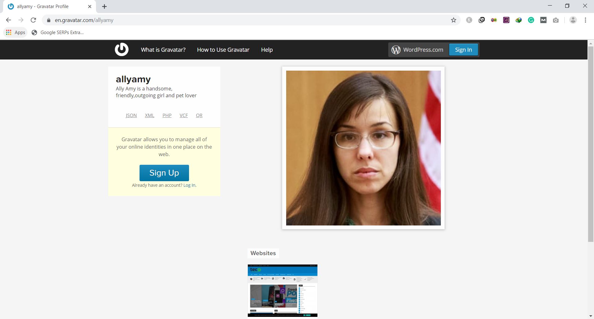Click the scrollbar up arrow
The width and height of the screenshot is (594, 319).
coord(591,43)
